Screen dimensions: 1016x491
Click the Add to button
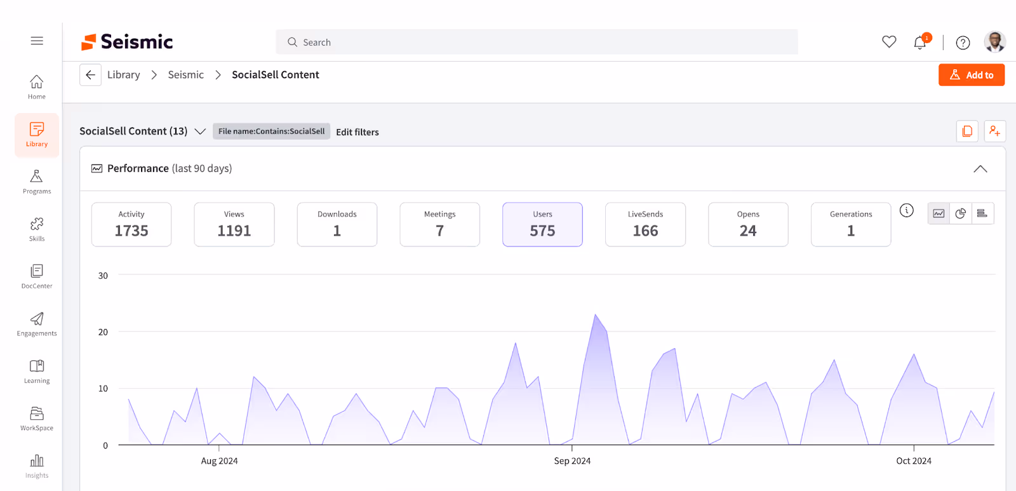(x=972, y=75)
